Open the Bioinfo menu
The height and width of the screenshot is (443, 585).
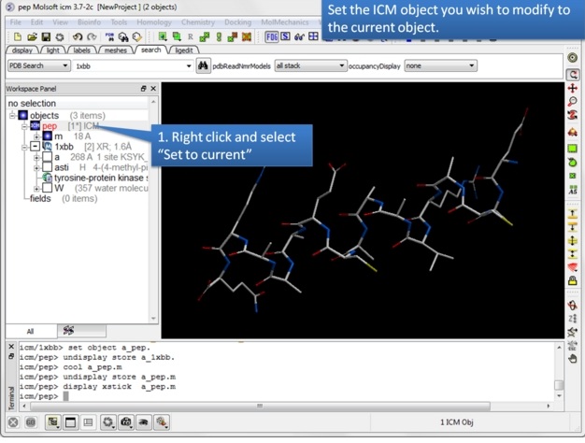click(x=89, y=22)
